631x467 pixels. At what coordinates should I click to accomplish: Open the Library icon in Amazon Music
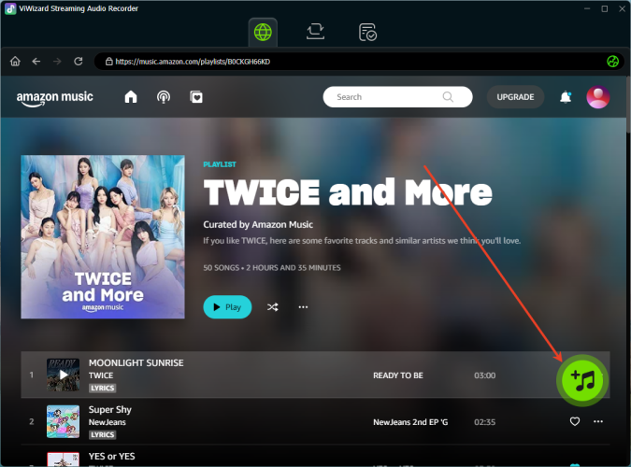(196, 97)
